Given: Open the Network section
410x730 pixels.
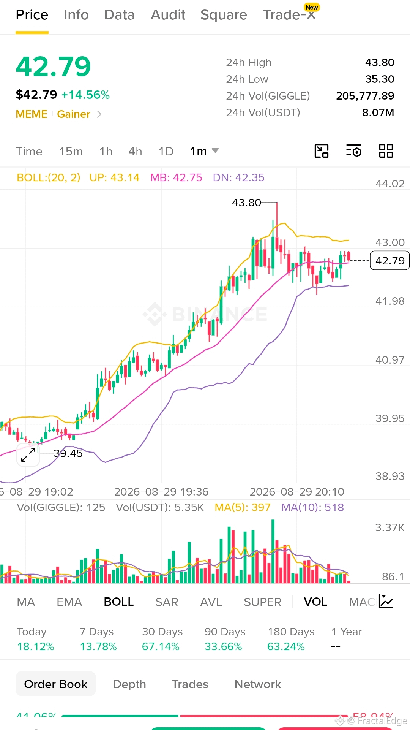Looking at the screenshot, I should (x=258, y=684).
